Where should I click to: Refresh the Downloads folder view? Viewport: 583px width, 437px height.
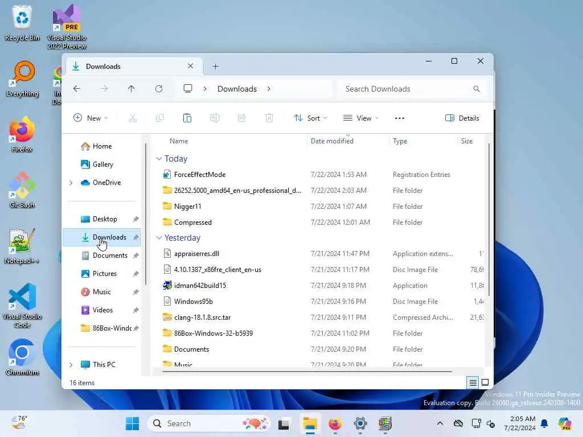pyautogui.click(x=159, y=89)
